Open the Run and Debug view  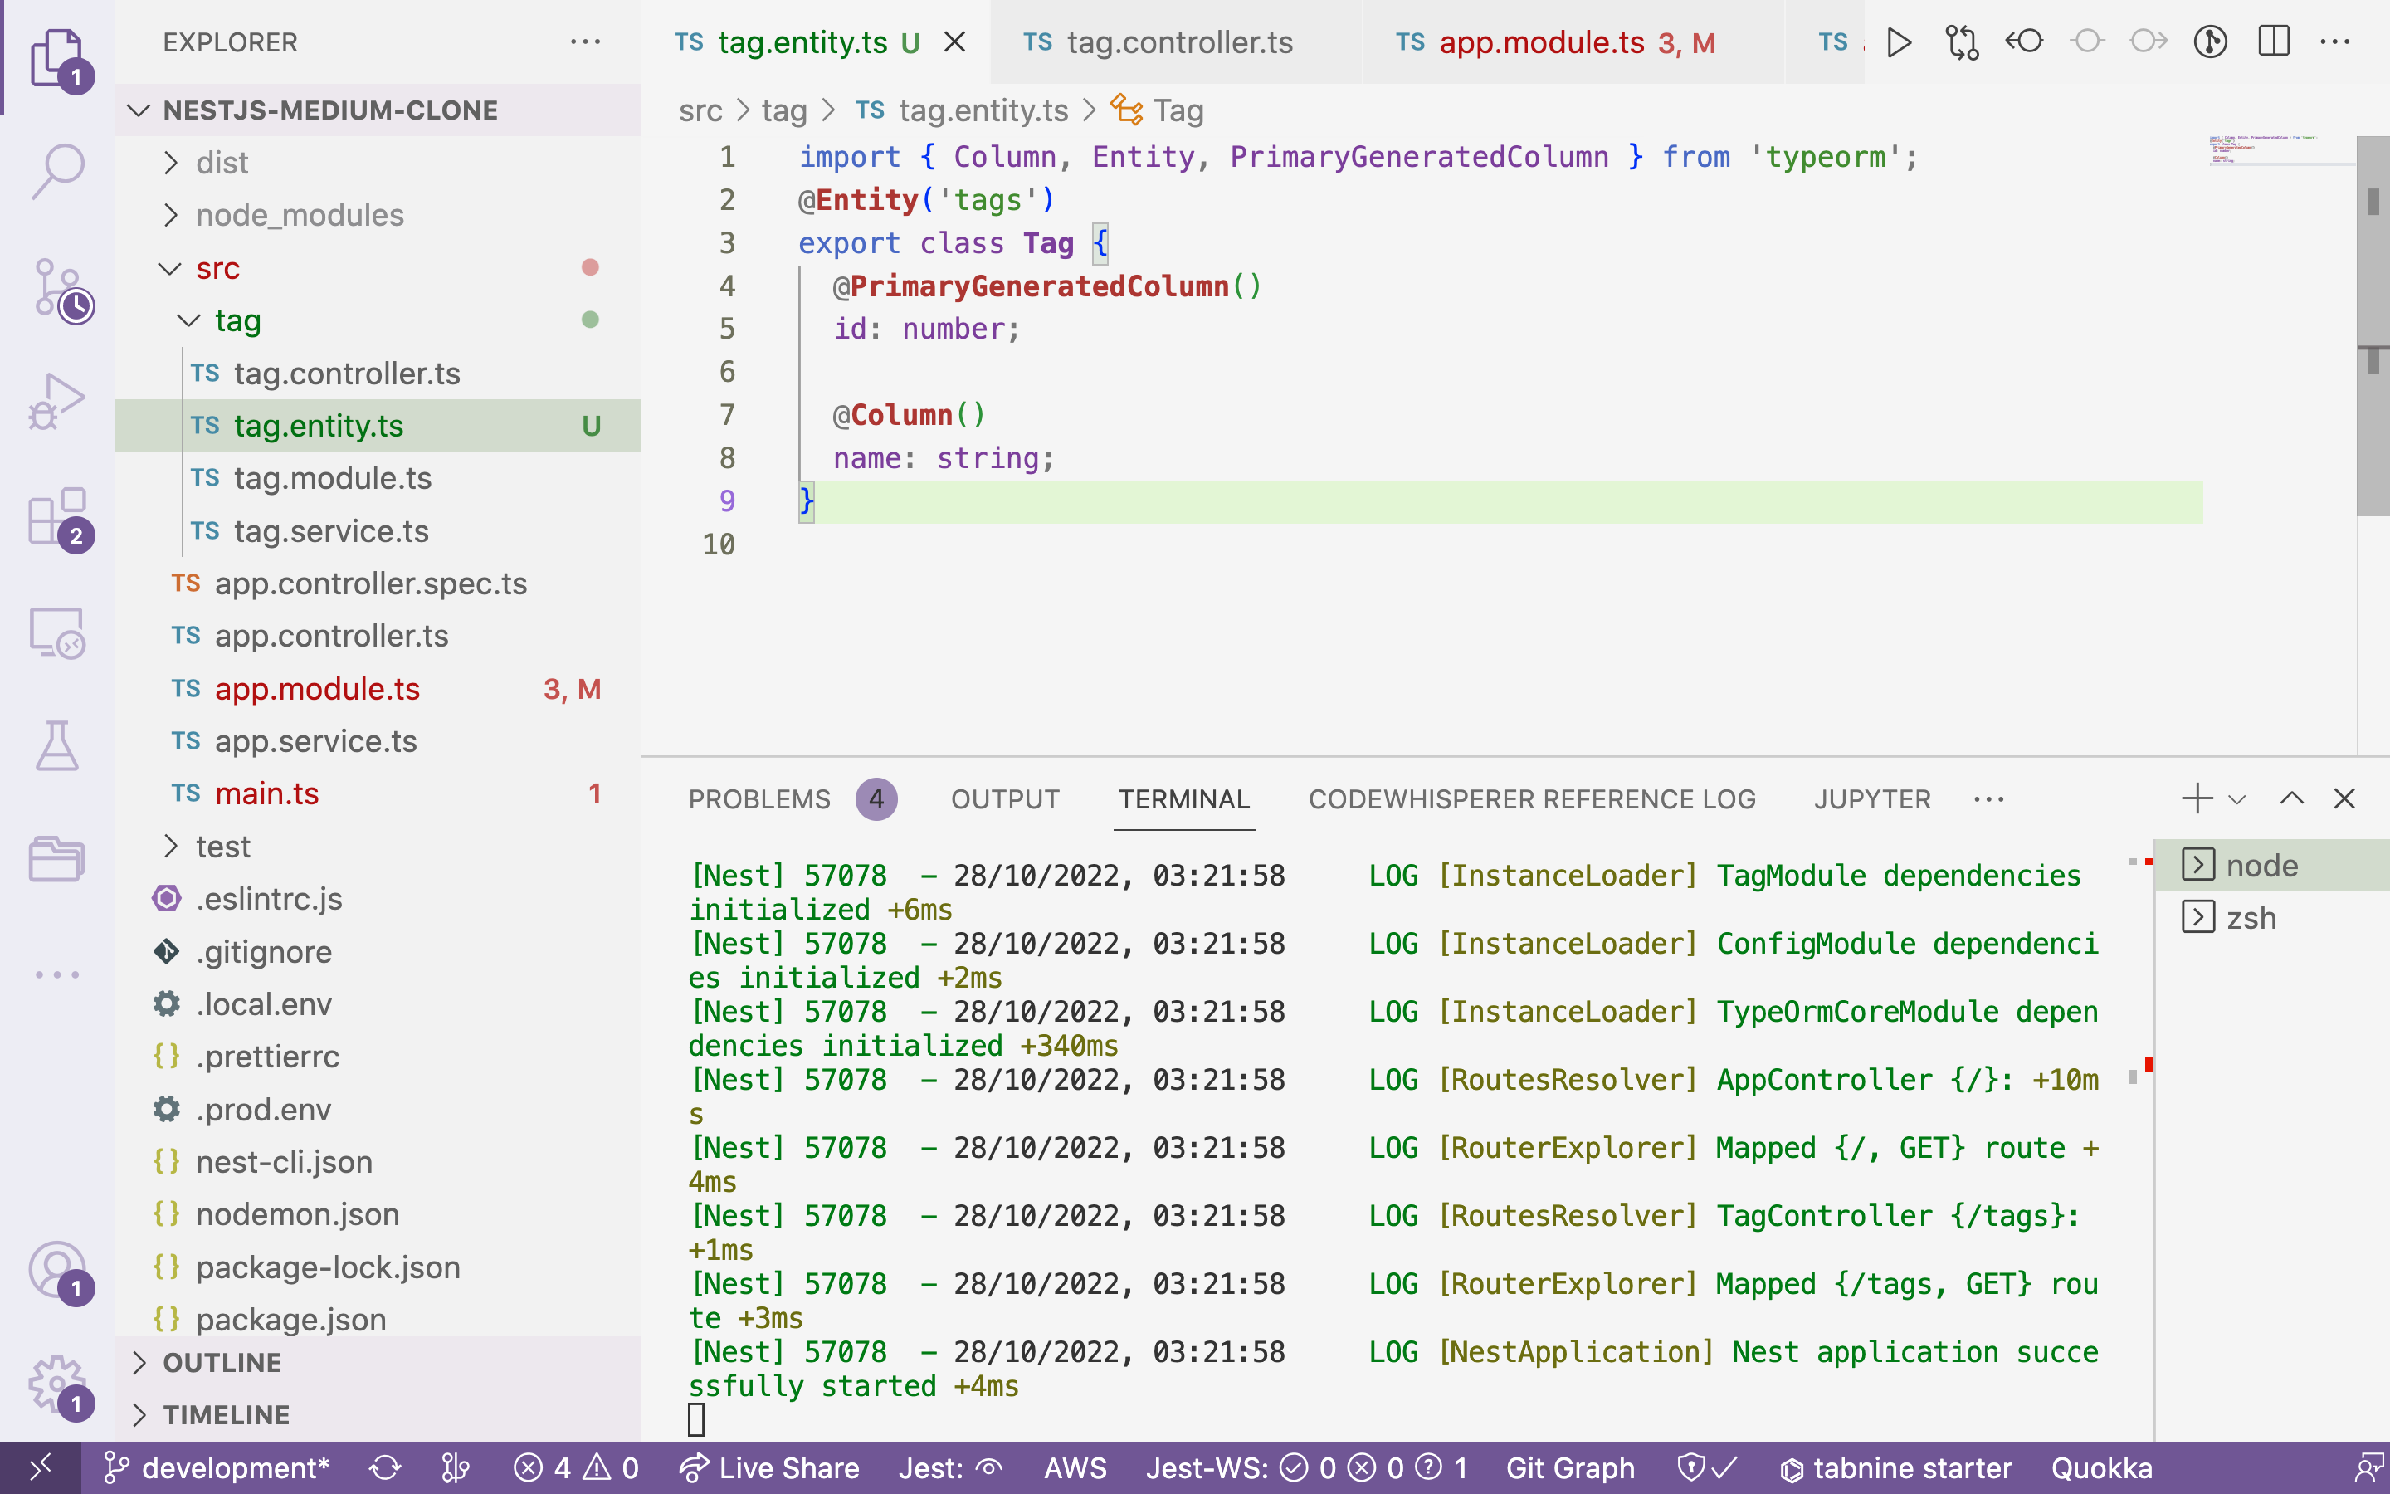pyautogui.click(x=57, y=401)
